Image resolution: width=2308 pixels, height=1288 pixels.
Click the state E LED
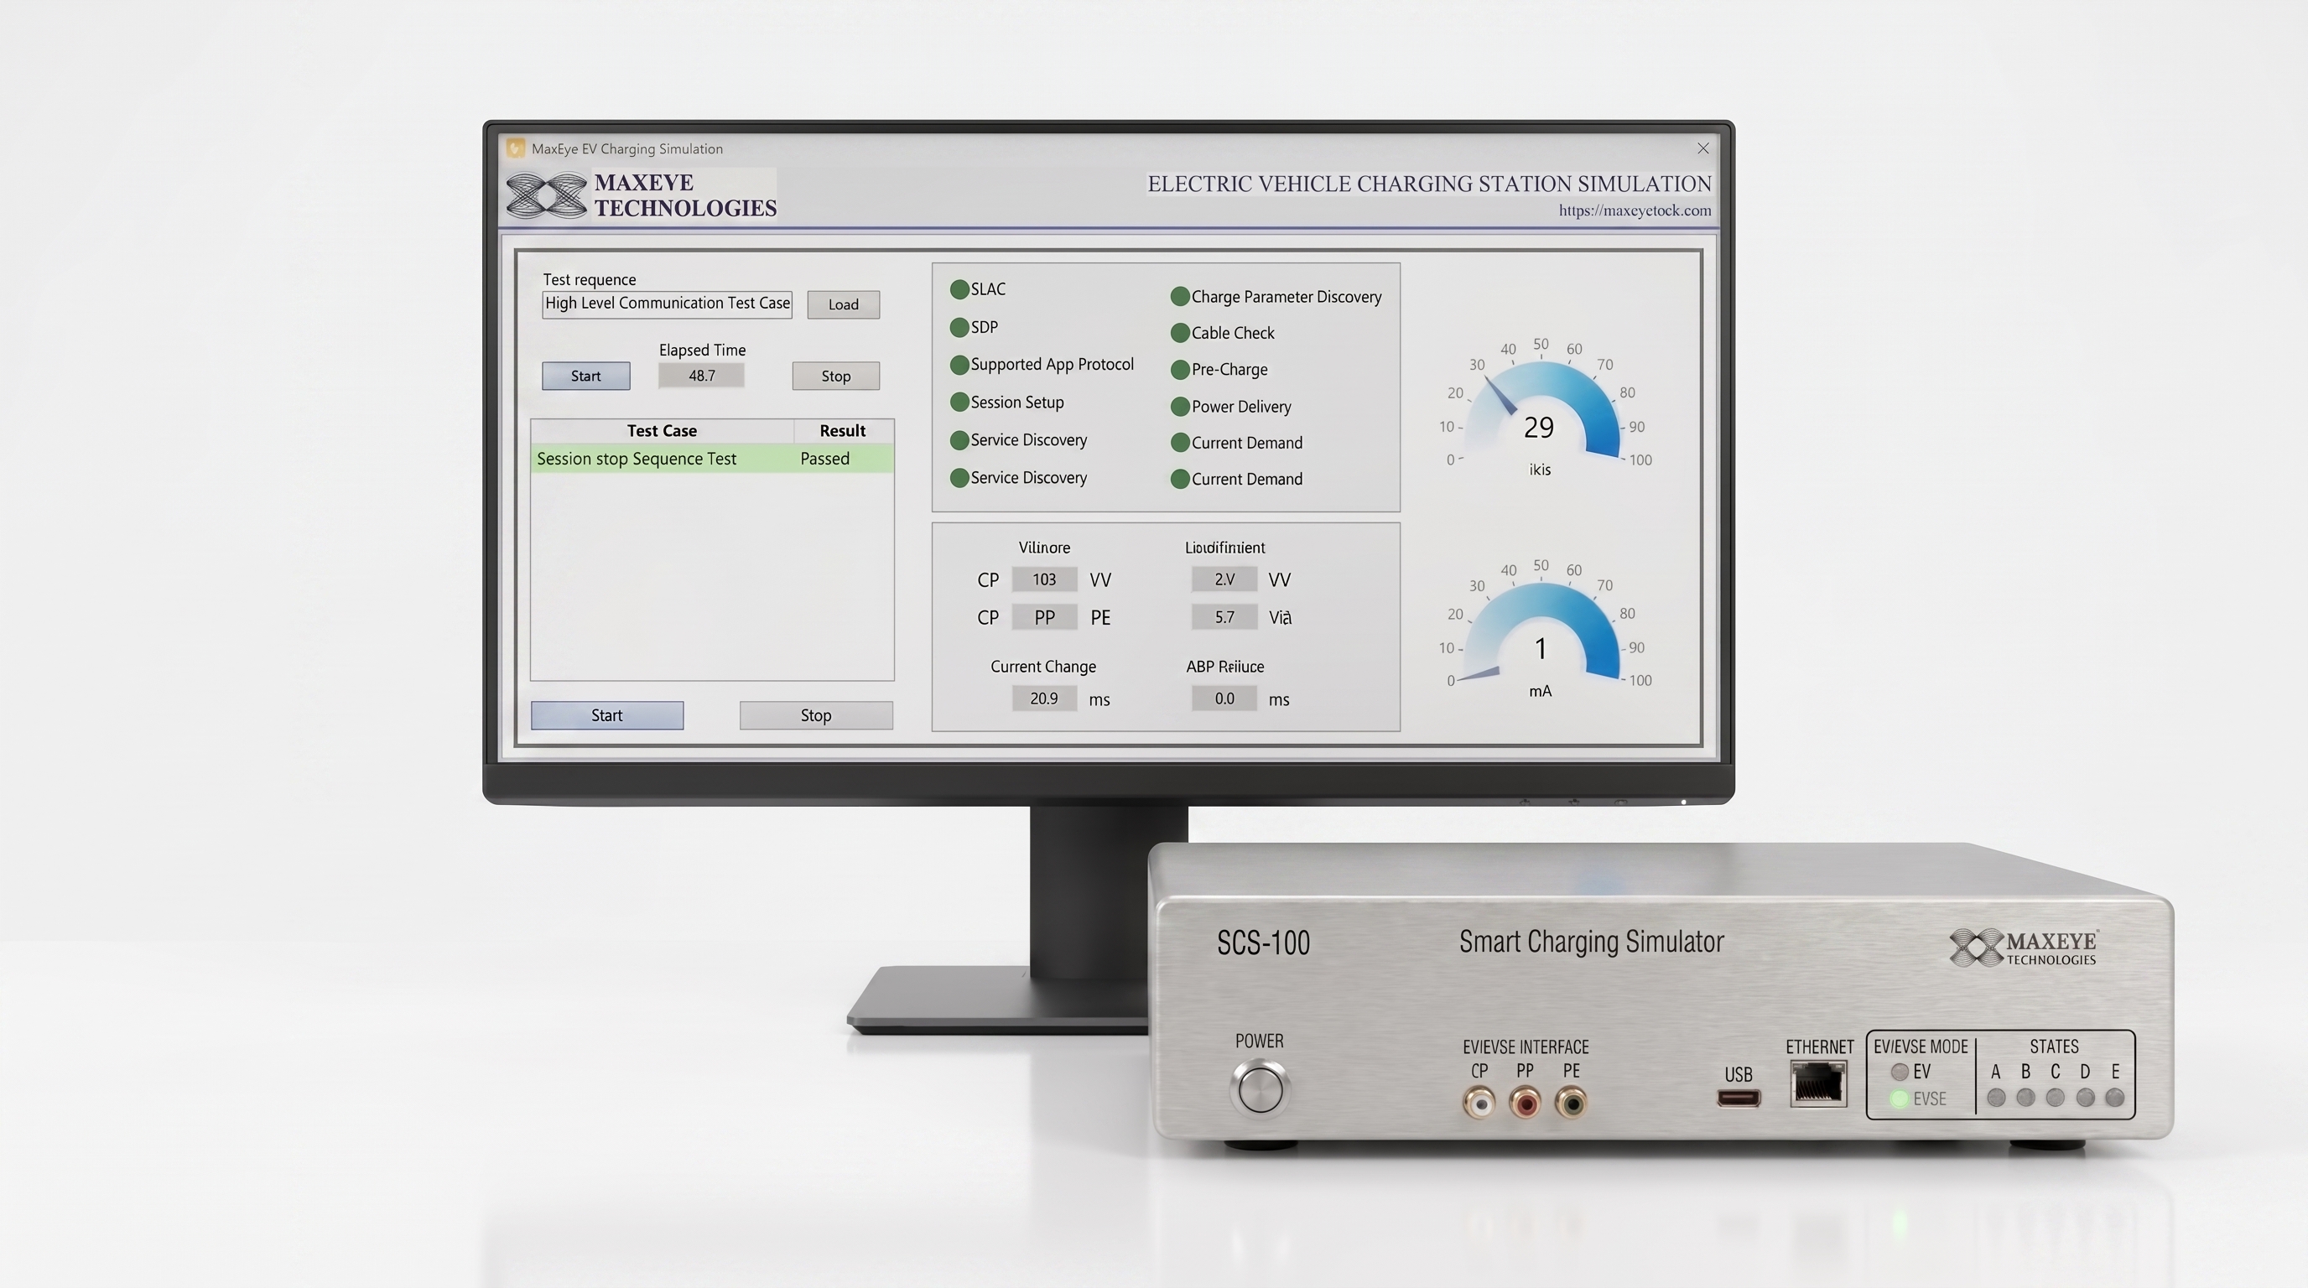pyautogui.click(x=2115, y=1098)
